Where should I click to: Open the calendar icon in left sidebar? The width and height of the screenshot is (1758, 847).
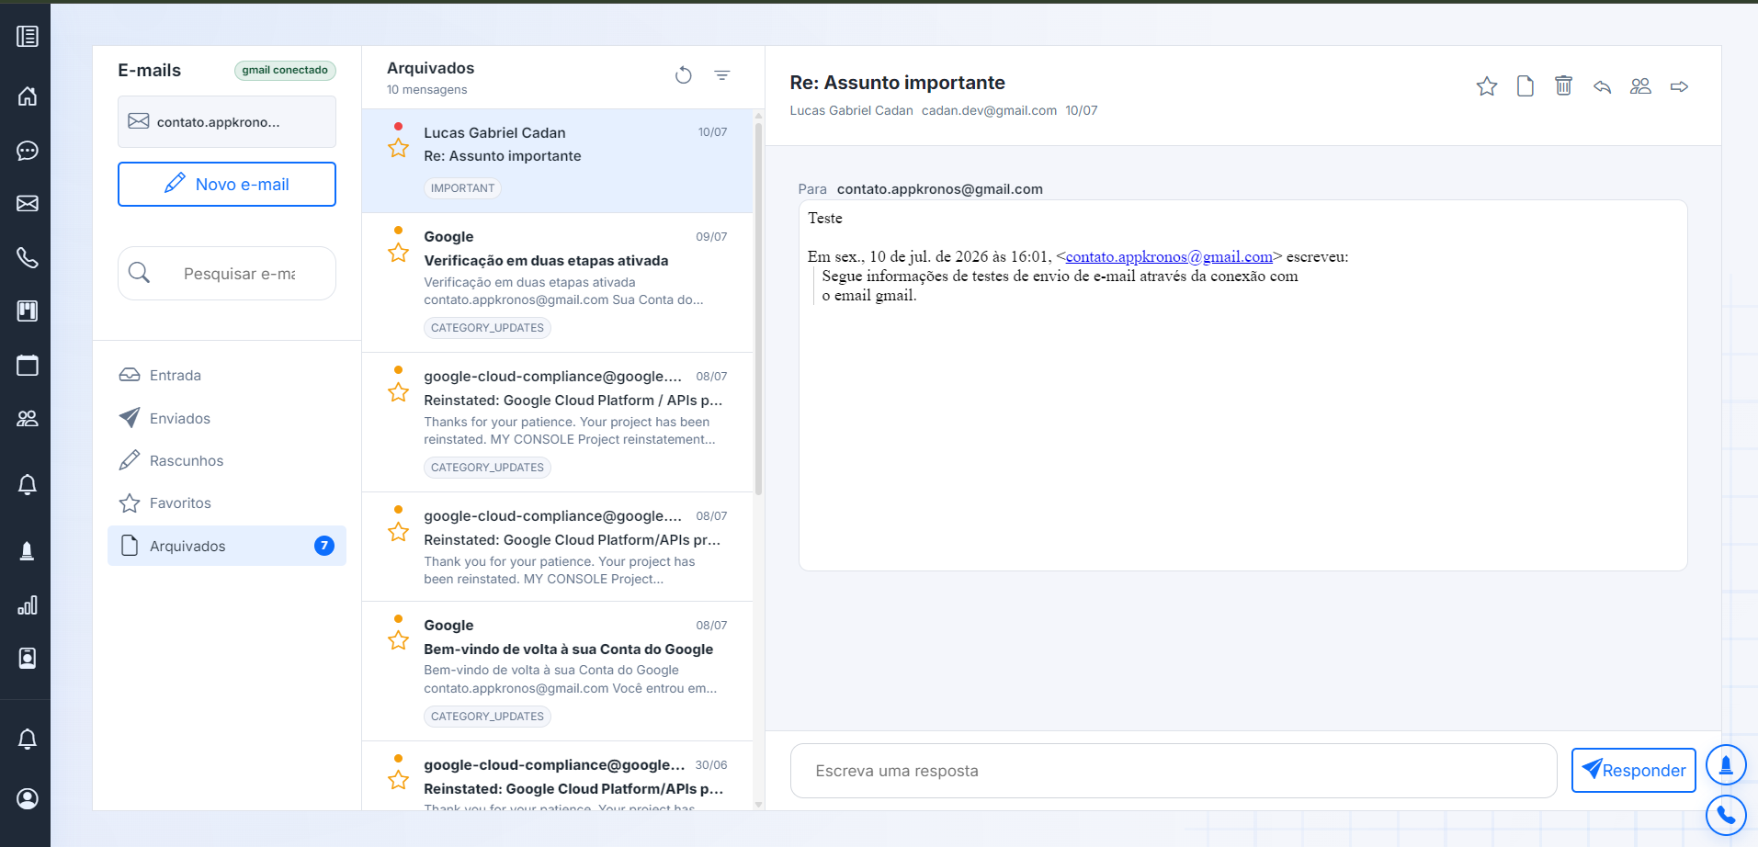coord(28,366)
